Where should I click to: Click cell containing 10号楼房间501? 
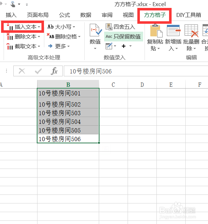[68, 93]
